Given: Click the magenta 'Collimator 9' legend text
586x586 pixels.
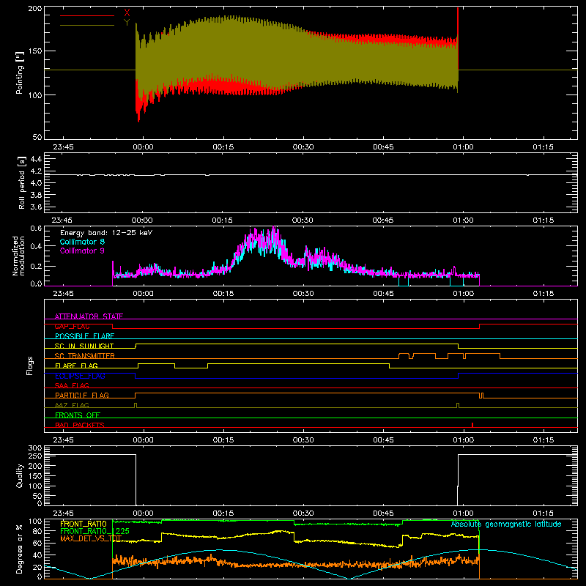Looking at the screenshot, I should (x=82, y=251).
